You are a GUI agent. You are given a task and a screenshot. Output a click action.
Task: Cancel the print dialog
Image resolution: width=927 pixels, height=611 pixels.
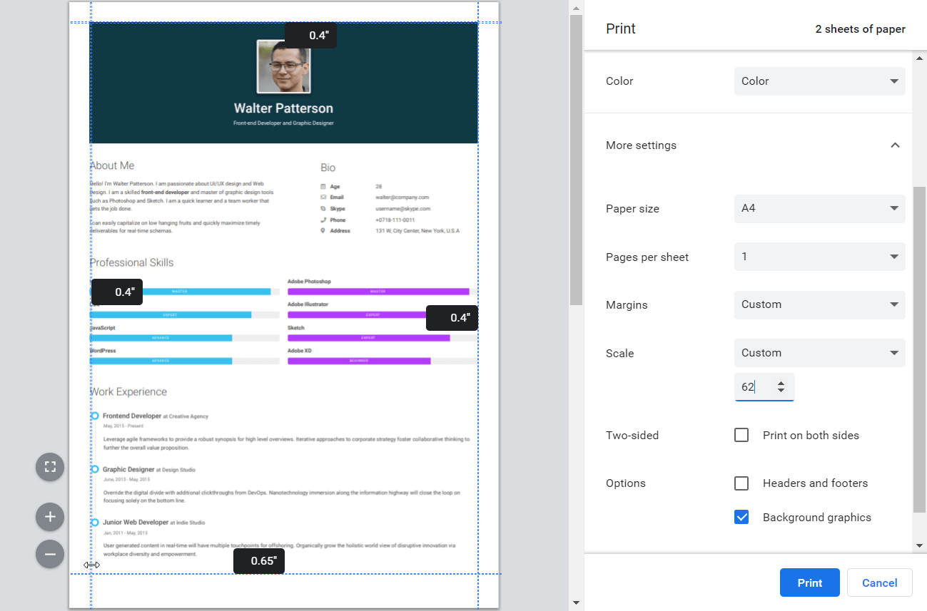879,582
